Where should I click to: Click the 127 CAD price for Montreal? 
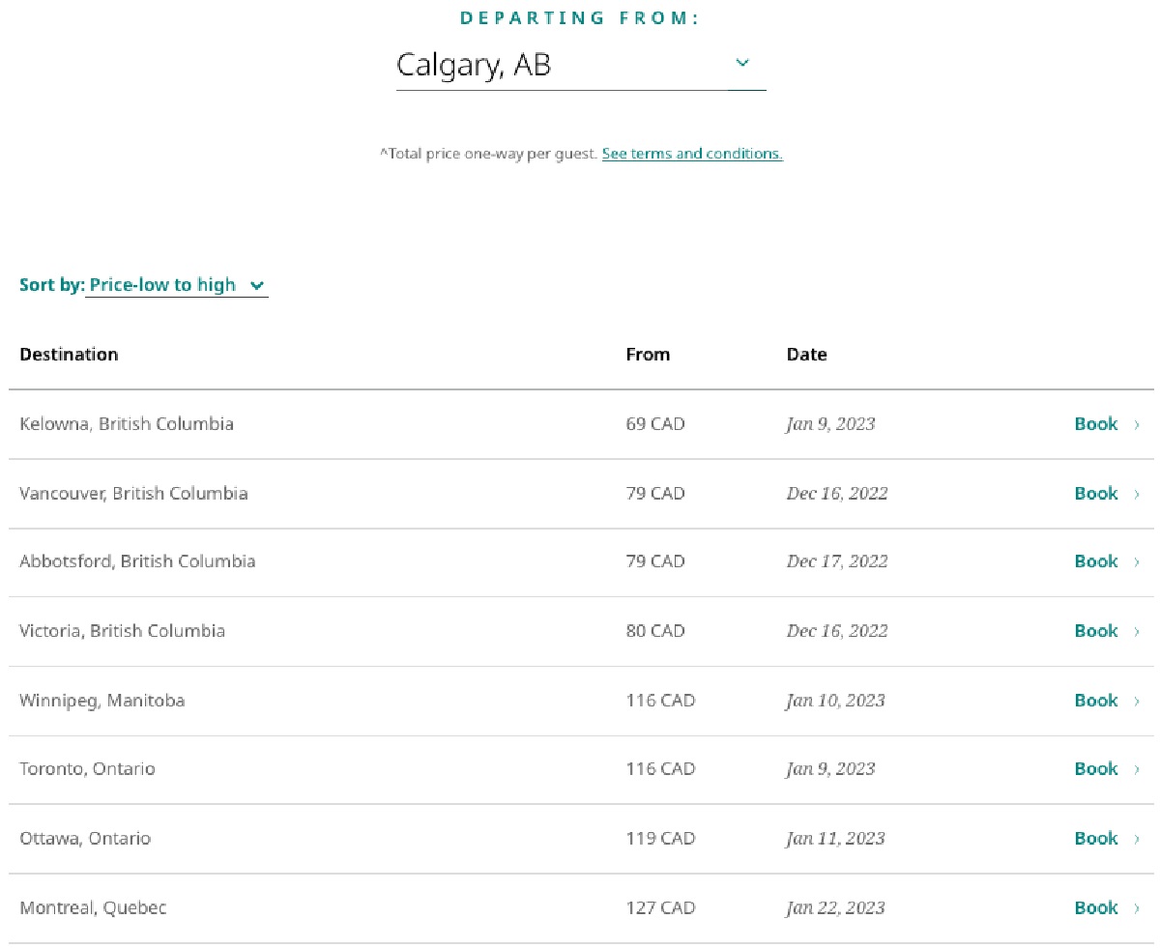tap(660, 908)
